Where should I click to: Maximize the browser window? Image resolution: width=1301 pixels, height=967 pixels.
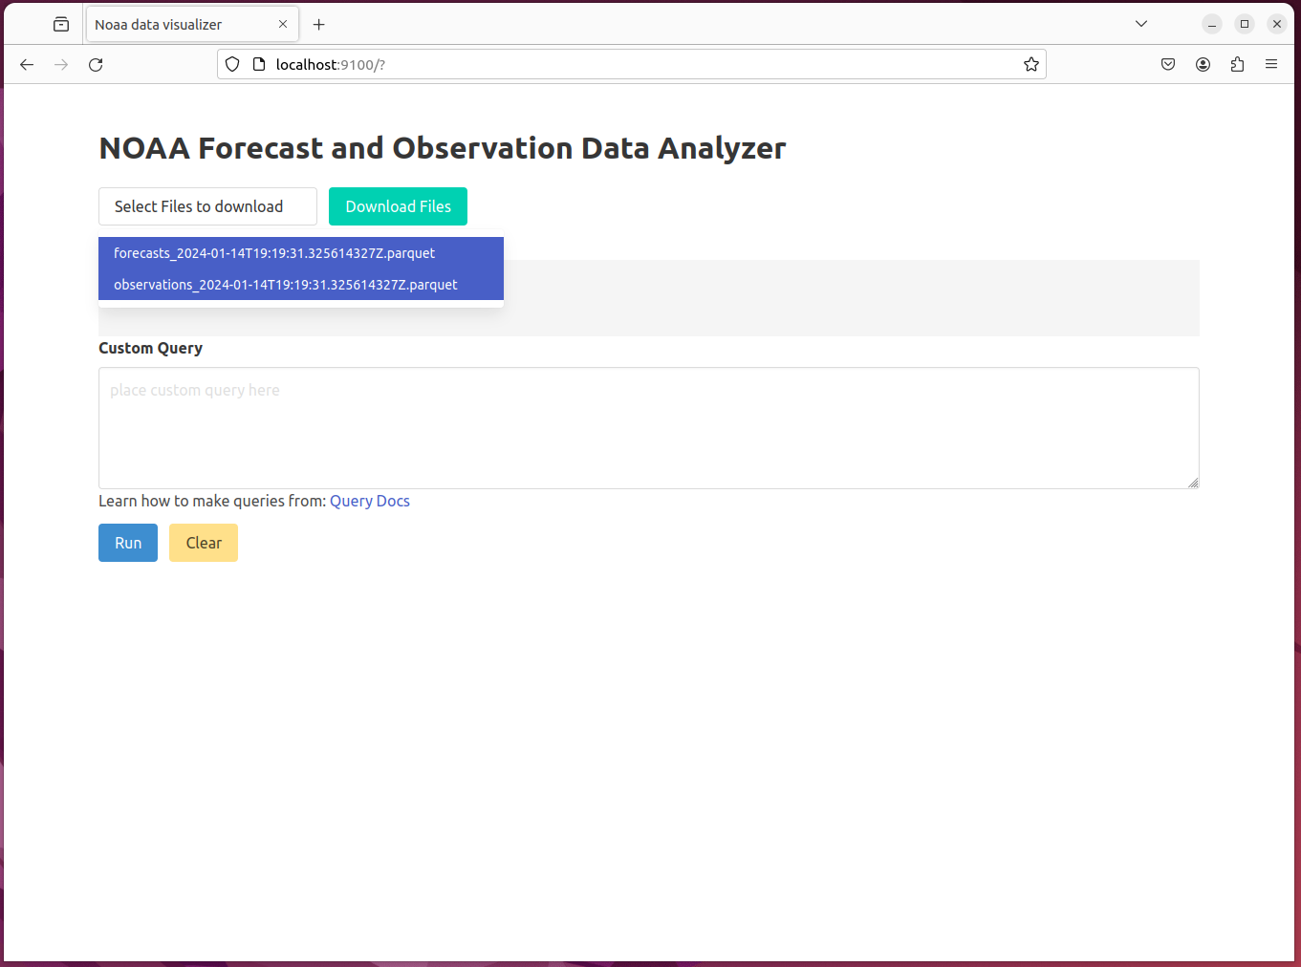click(1245, 24)
